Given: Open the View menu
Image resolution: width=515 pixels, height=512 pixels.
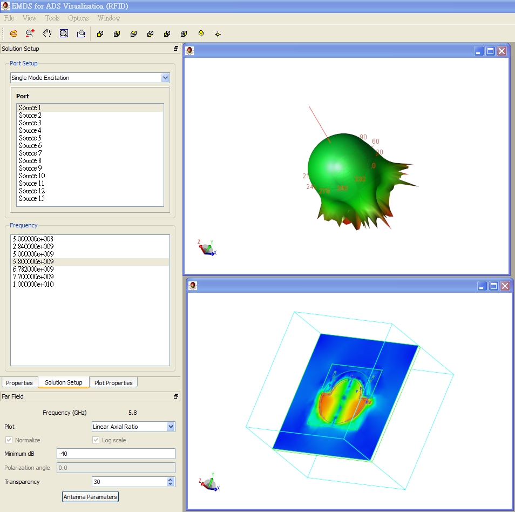Looking at the screenshot, I should tap(29, 18).
